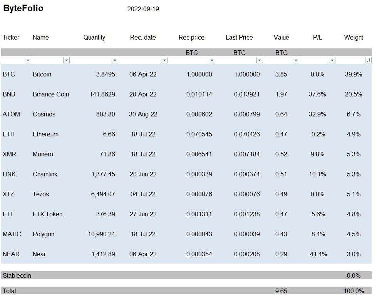Click the Bitcoin name cell

pyautogui.click(x=42, y=75)
